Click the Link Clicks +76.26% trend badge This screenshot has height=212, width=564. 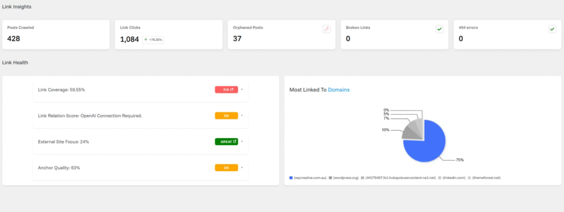153,40
